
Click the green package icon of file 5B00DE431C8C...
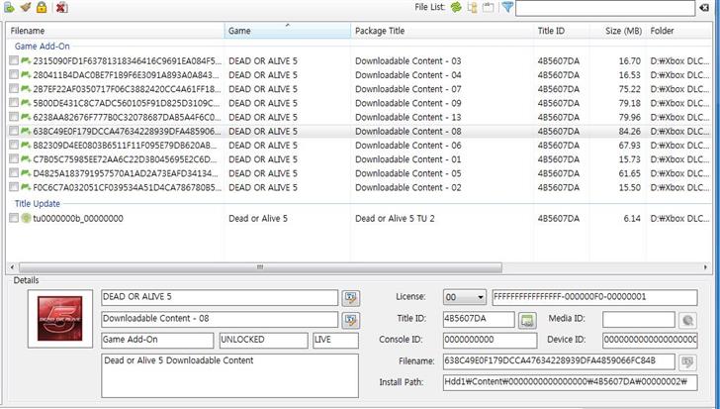click(26, 103)
